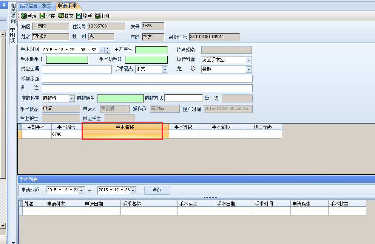Expand the 麻醉科室 dropdown
Screen dimensions: 375x244
pyautogui.click(x=71, y=98)
